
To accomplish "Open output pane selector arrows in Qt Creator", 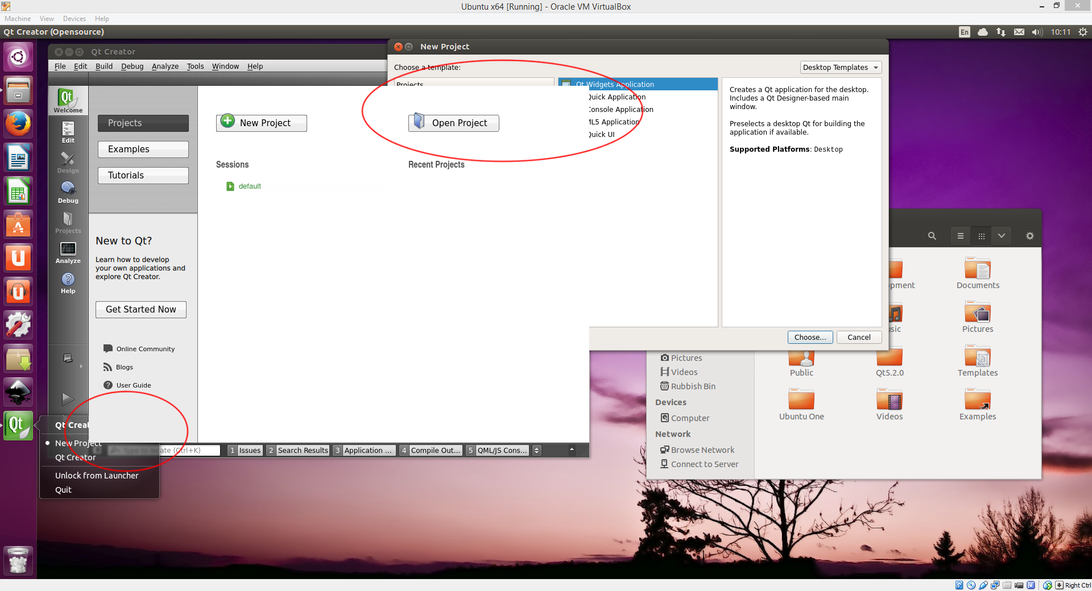I will [x=536, y=450].
